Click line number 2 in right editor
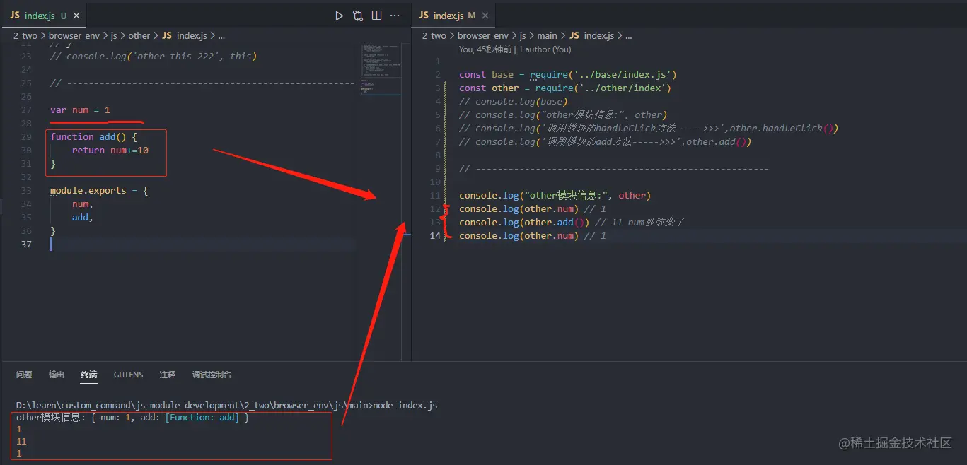Viewport: 967px width, 465px height. pyautogui.click(x=438, y=75)
